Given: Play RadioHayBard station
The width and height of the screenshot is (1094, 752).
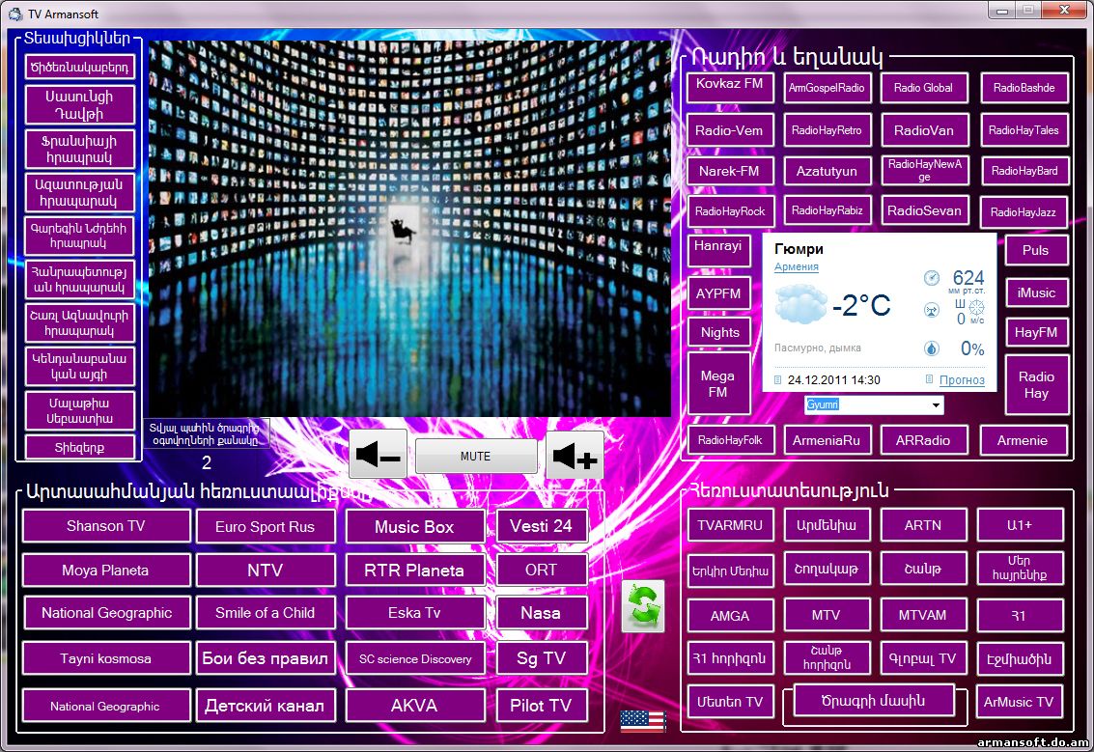Looking at the screenshot, I should pos(1024,171).
